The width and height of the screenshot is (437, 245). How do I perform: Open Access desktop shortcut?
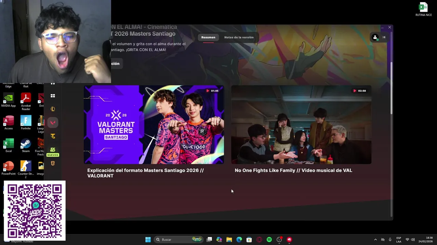tap(9, 123)
